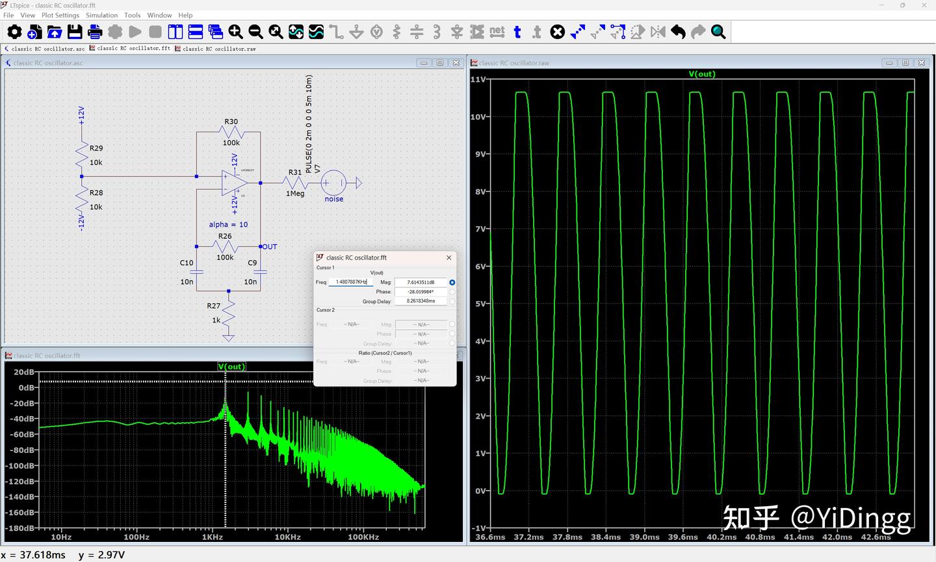Screen dimensions: 936x562
Task: Close the classic RC oscillator.fft cursor dialog
Action: (448, 258)
